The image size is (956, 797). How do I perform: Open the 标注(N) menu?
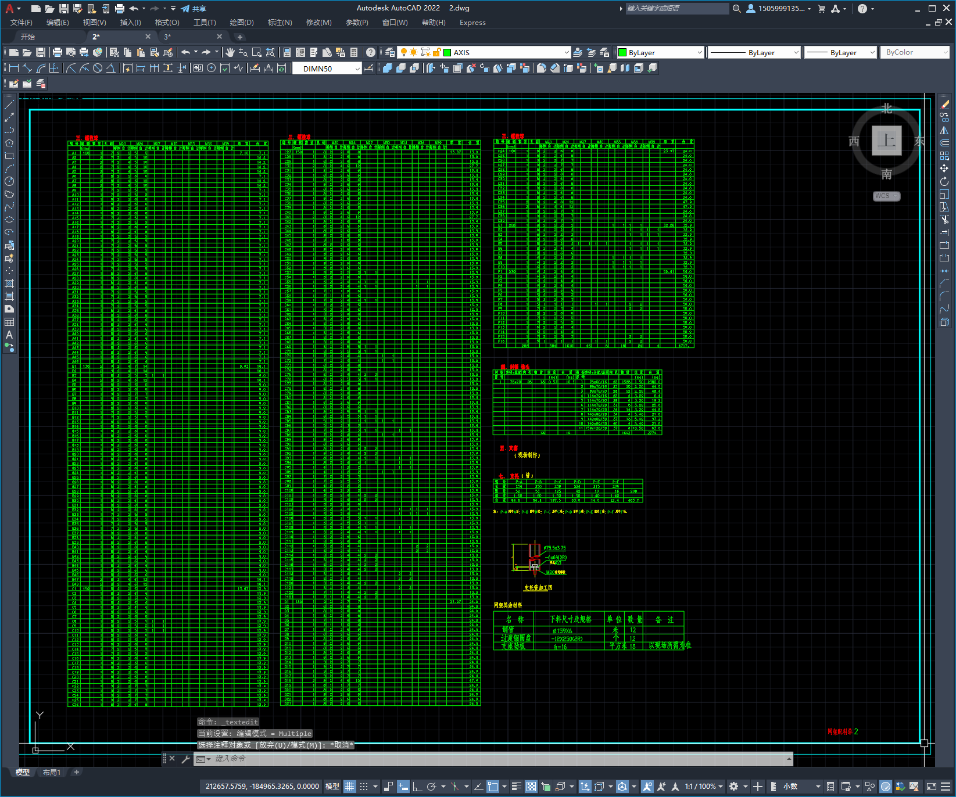click(x=280, y=23)
